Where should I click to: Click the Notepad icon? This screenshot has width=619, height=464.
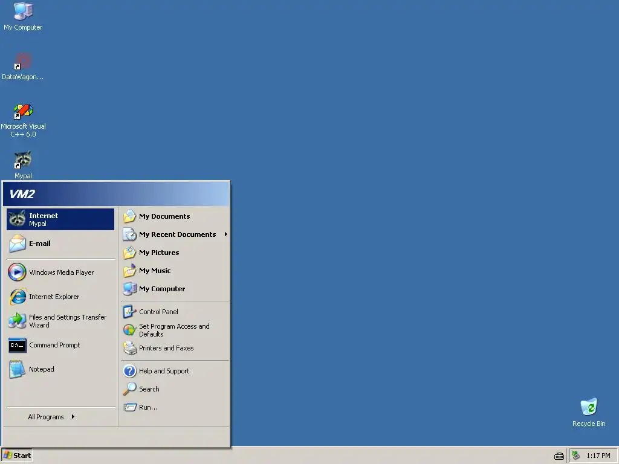click(x=17, y=369)
